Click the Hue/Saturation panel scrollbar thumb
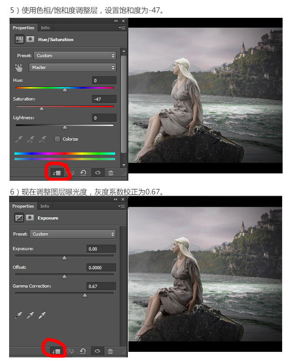 tap(124, 104)
